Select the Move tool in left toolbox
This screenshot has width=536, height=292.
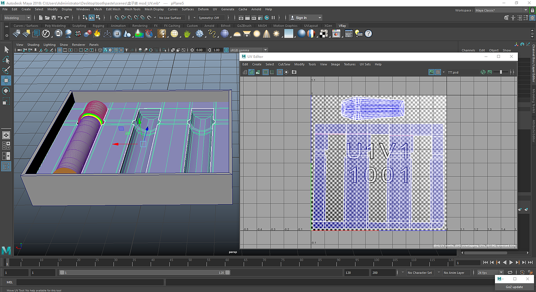(6, 80)
